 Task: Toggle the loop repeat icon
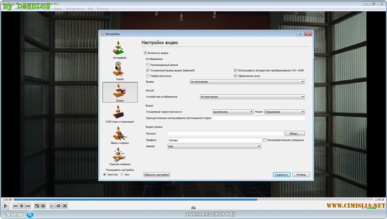(59, 206)
